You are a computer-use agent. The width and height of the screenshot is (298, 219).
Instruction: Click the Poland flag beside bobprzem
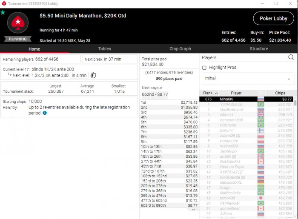(261, 141)
